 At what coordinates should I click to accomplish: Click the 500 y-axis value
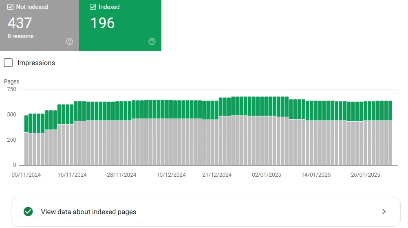coord(11,114)
